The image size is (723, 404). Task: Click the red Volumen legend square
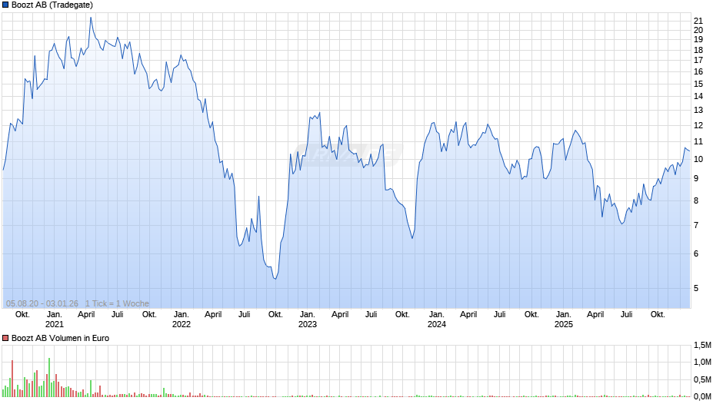pos(5,338)
